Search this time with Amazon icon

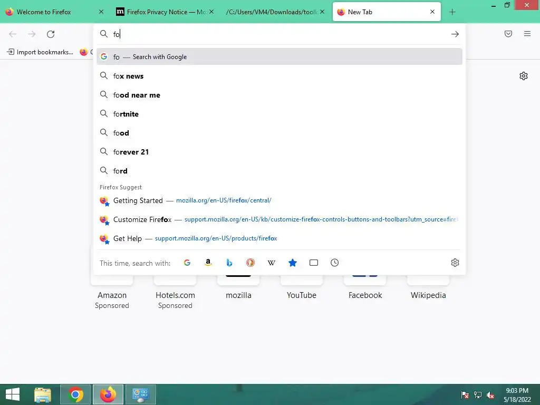208,263
